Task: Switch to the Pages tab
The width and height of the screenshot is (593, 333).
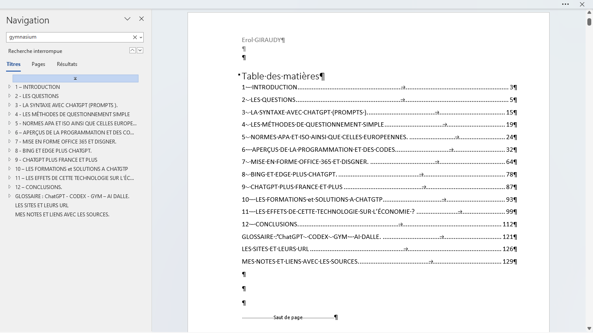Action: tap(38, 64)
